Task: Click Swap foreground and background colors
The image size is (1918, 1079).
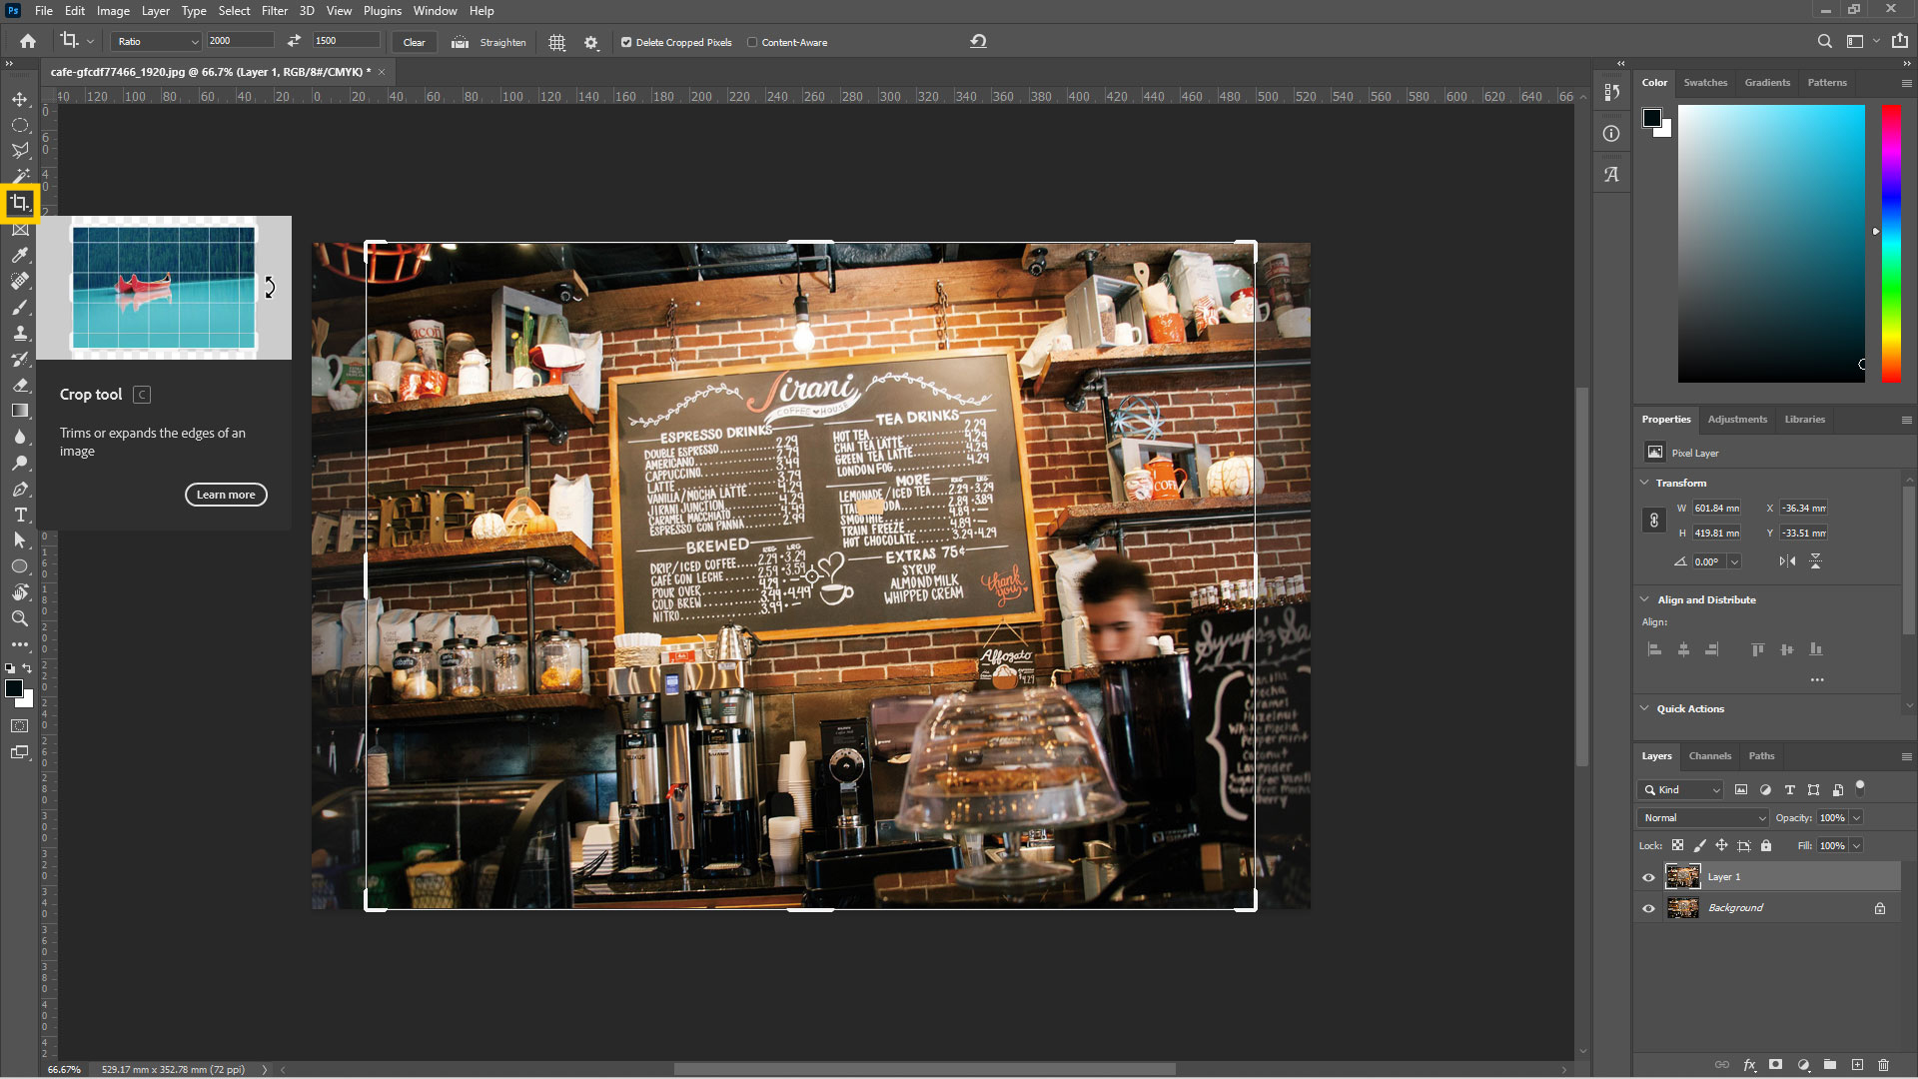Action: [x=27, y=668]
